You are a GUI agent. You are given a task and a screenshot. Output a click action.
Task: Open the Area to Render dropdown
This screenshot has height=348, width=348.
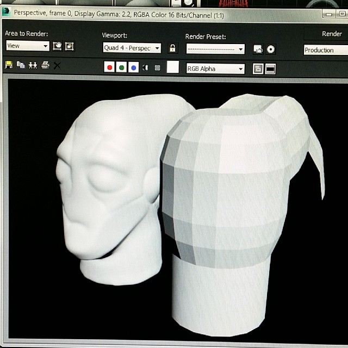pos(28,46)
